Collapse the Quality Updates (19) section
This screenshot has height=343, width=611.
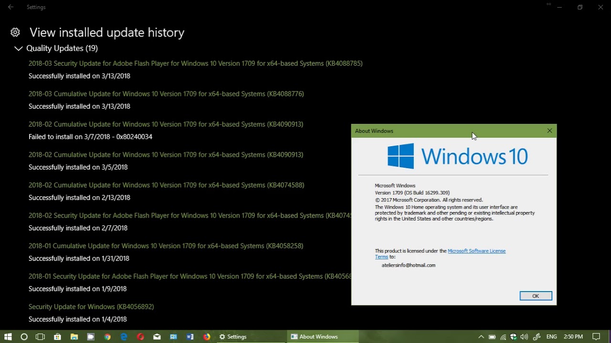coord(18,49)
